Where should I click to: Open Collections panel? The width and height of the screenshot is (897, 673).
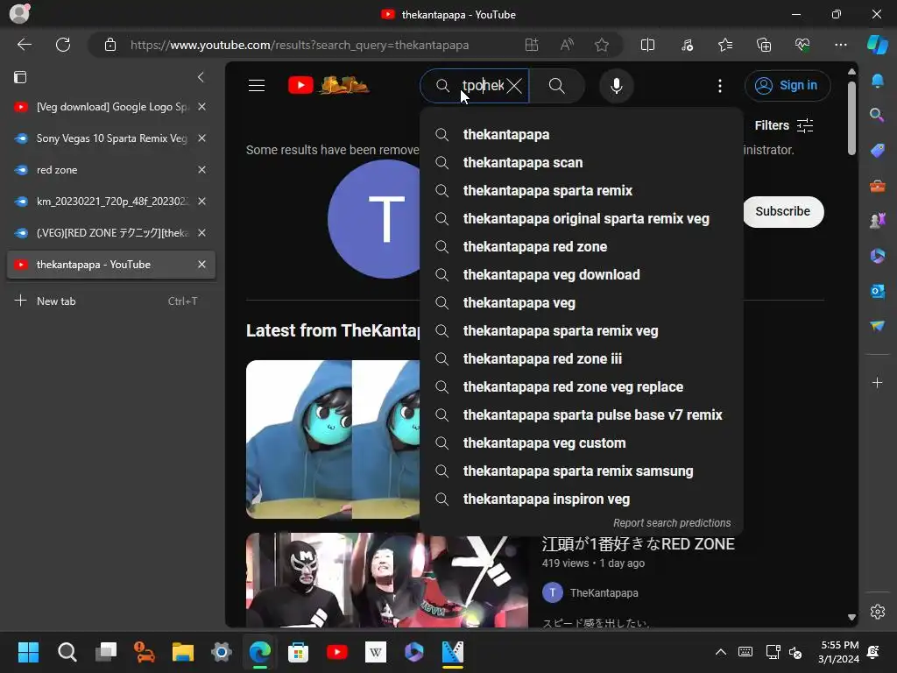point(764,45)
